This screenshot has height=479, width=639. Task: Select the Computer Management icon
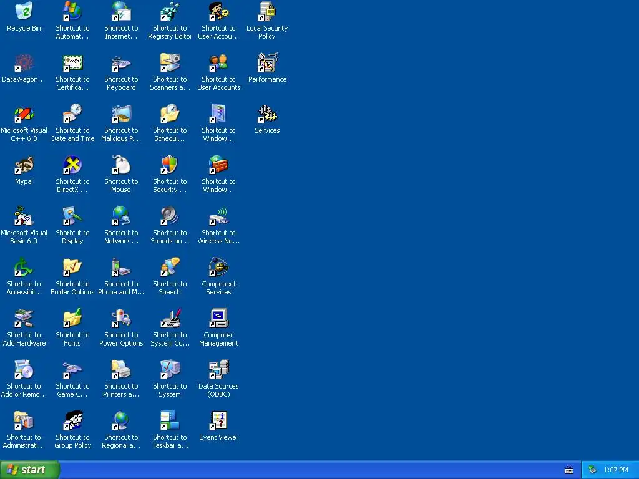click(218, 318)
